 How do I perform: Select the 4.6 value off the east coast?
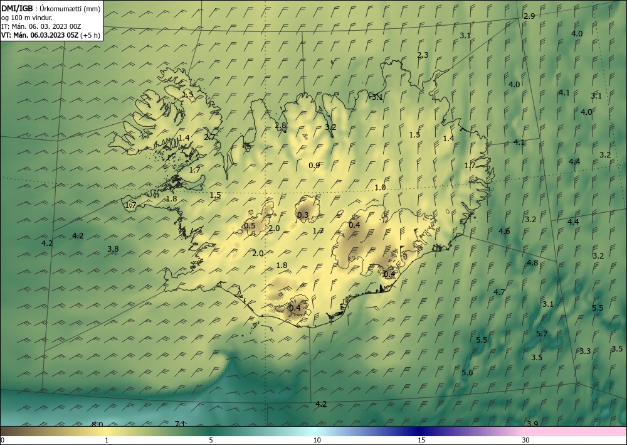[x=504, y=232]
